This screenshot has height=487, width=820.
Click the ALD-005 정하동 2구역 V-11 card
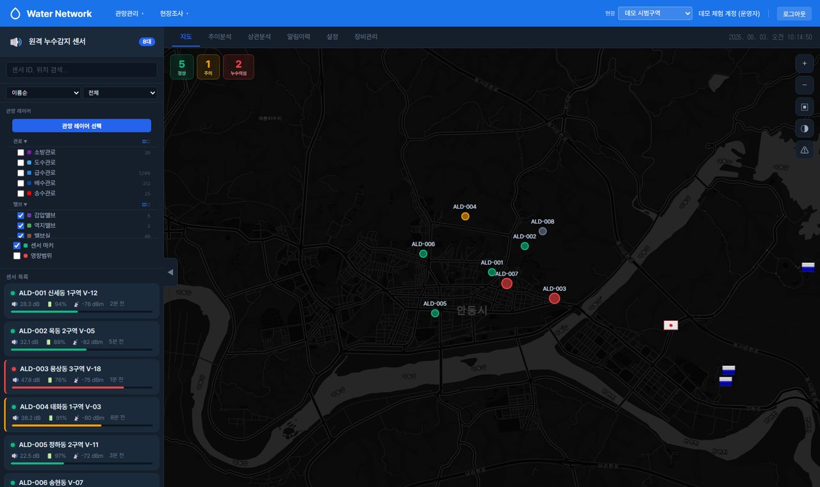[82, 452]
